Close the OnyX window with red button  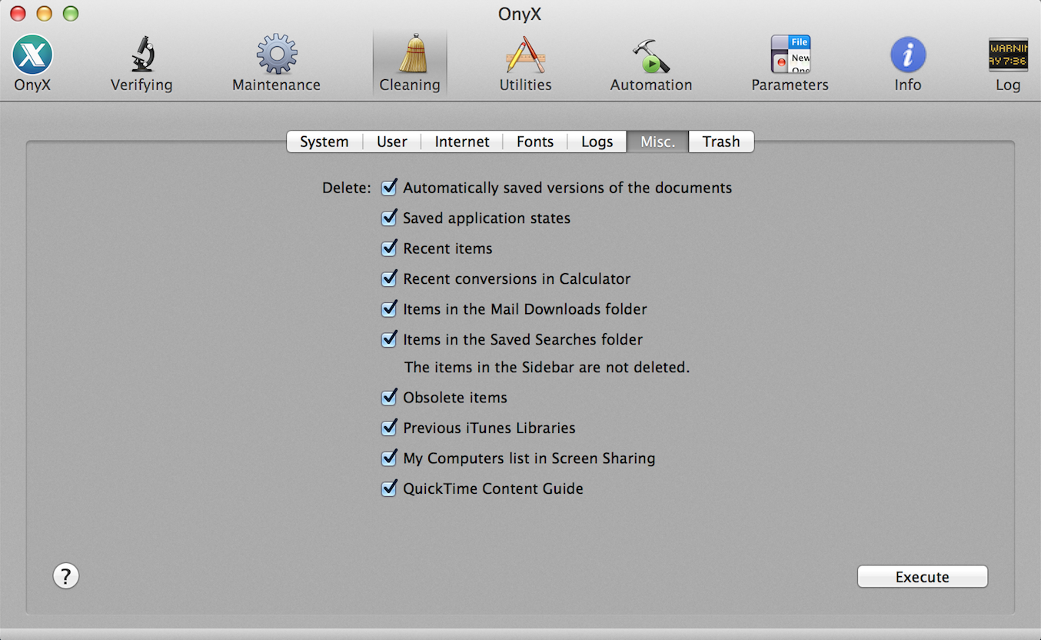[17, 13]
